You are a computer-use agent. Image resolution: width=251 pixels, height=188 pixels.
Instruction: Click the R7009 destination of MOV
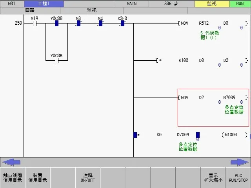(229, 98)
